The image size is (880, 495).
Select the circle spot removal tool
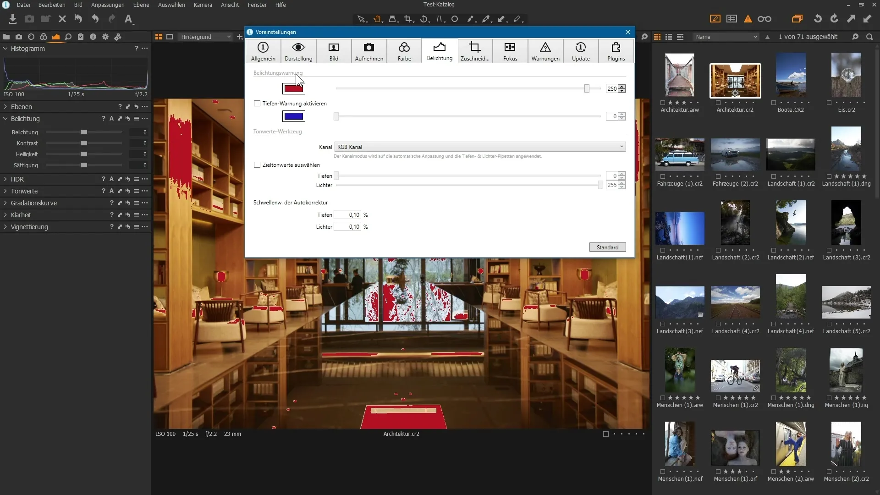pos(455,19)
